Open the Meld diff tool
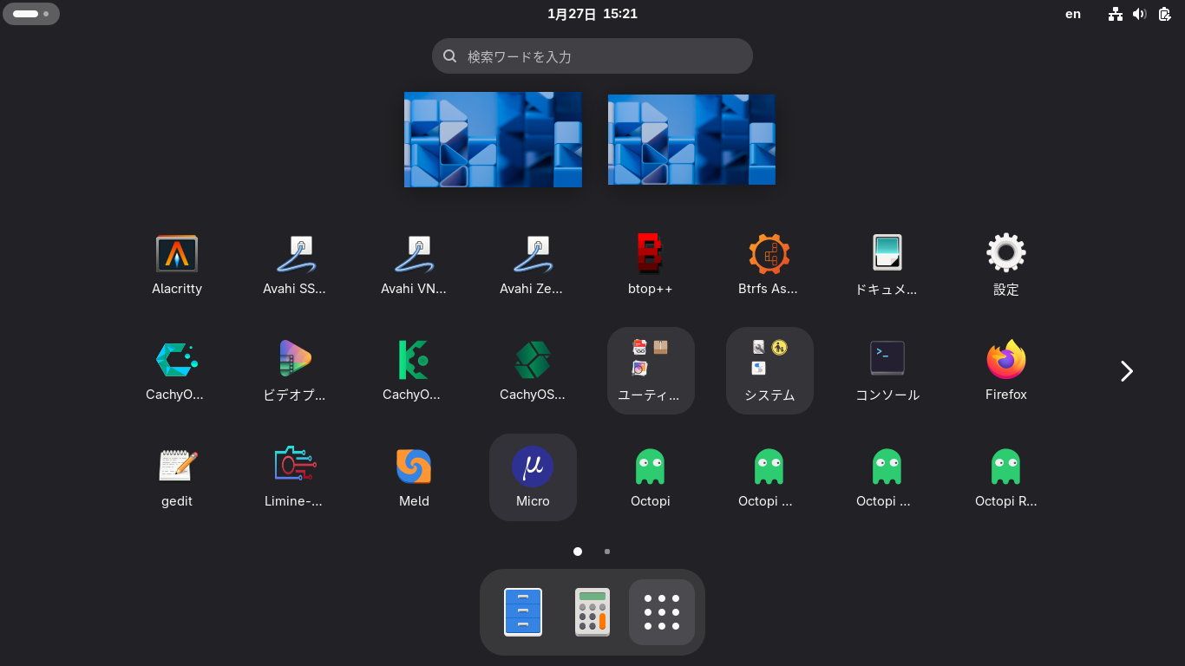This screenshot has width=1185, height=666. click(414, 478)
